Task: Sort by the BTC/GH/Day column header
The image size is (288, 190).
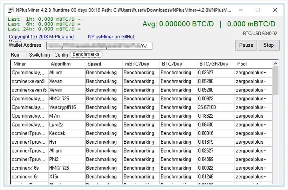Action: coord(216,64)
